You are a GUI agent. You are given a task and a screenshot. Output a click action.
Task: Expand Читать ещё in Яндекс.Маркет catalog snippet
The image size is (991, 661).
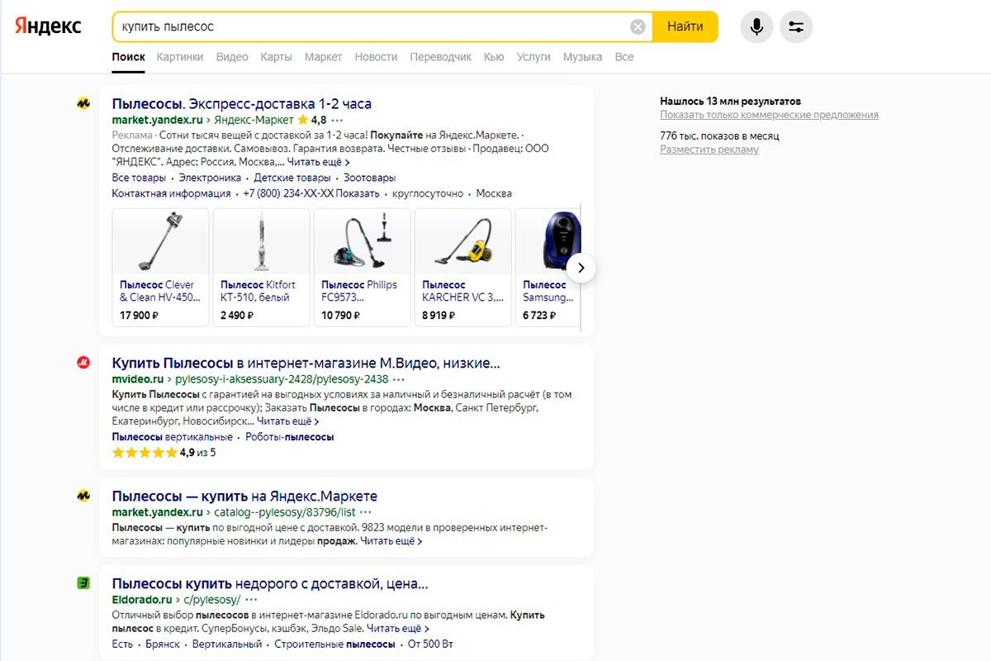click(x=391, y=541)
